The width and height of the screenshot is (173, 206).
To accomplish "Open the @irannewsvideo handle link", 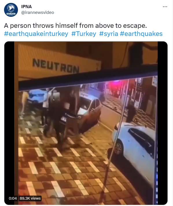I will pos(38,12).
